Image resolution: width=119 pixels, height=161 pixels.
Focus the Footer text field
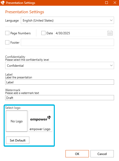coord(67,42)
